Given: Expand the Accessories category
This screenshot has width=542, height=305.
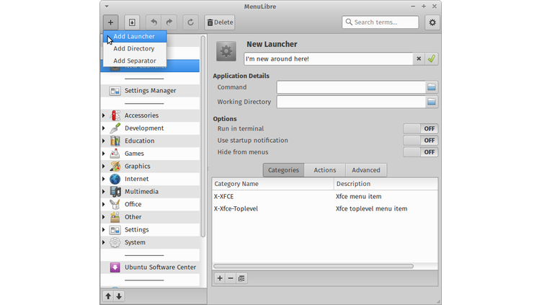Looking at the screenshot, I should pyautogui.click(x=104, y=115).
